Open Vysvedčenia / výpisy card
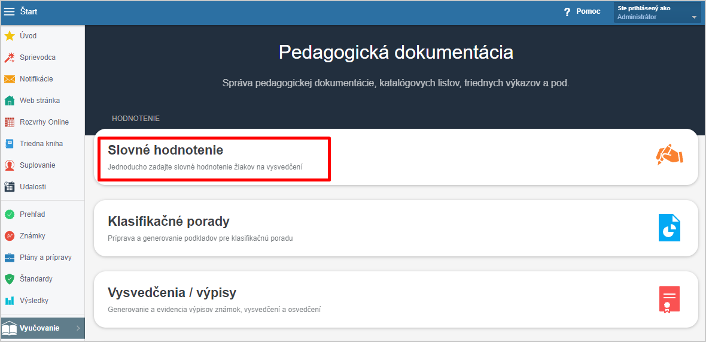 click(395, 299)
